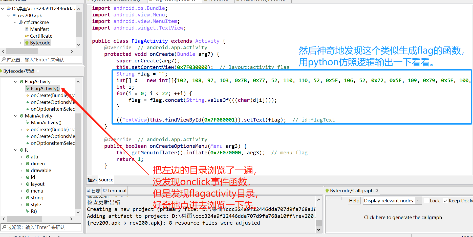
Task: Select the Bytecode/Callgraph tab
Action: pos(352,191)
